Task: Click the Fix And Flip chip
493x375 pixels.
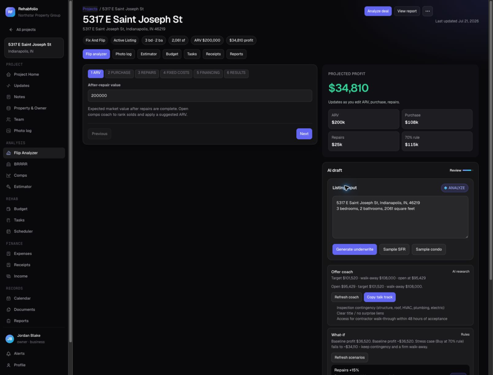Action: (x=95, y=40)
